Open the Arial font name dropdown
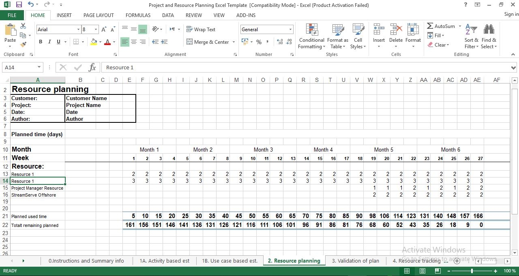519x276 pixels. tap(78, 30)
